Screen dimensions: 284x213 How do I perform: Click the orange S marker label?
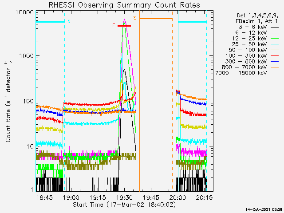(135, 18)
